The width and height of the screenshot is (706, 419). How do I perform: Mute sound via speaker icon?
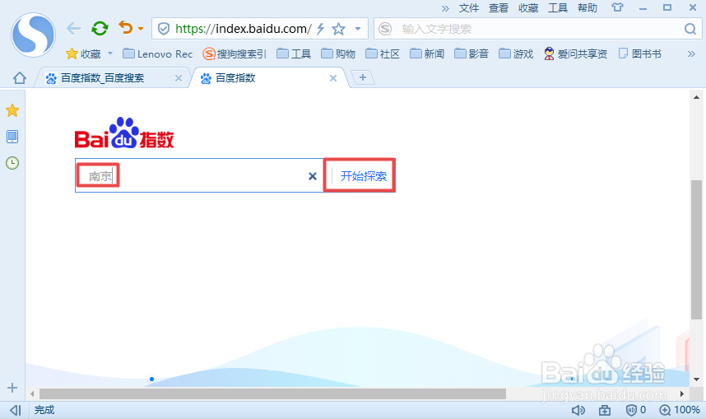(578, 410)
